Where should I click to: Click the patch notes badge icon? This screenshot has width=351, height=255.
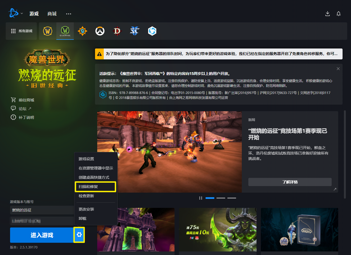click(x=13, y=117)
